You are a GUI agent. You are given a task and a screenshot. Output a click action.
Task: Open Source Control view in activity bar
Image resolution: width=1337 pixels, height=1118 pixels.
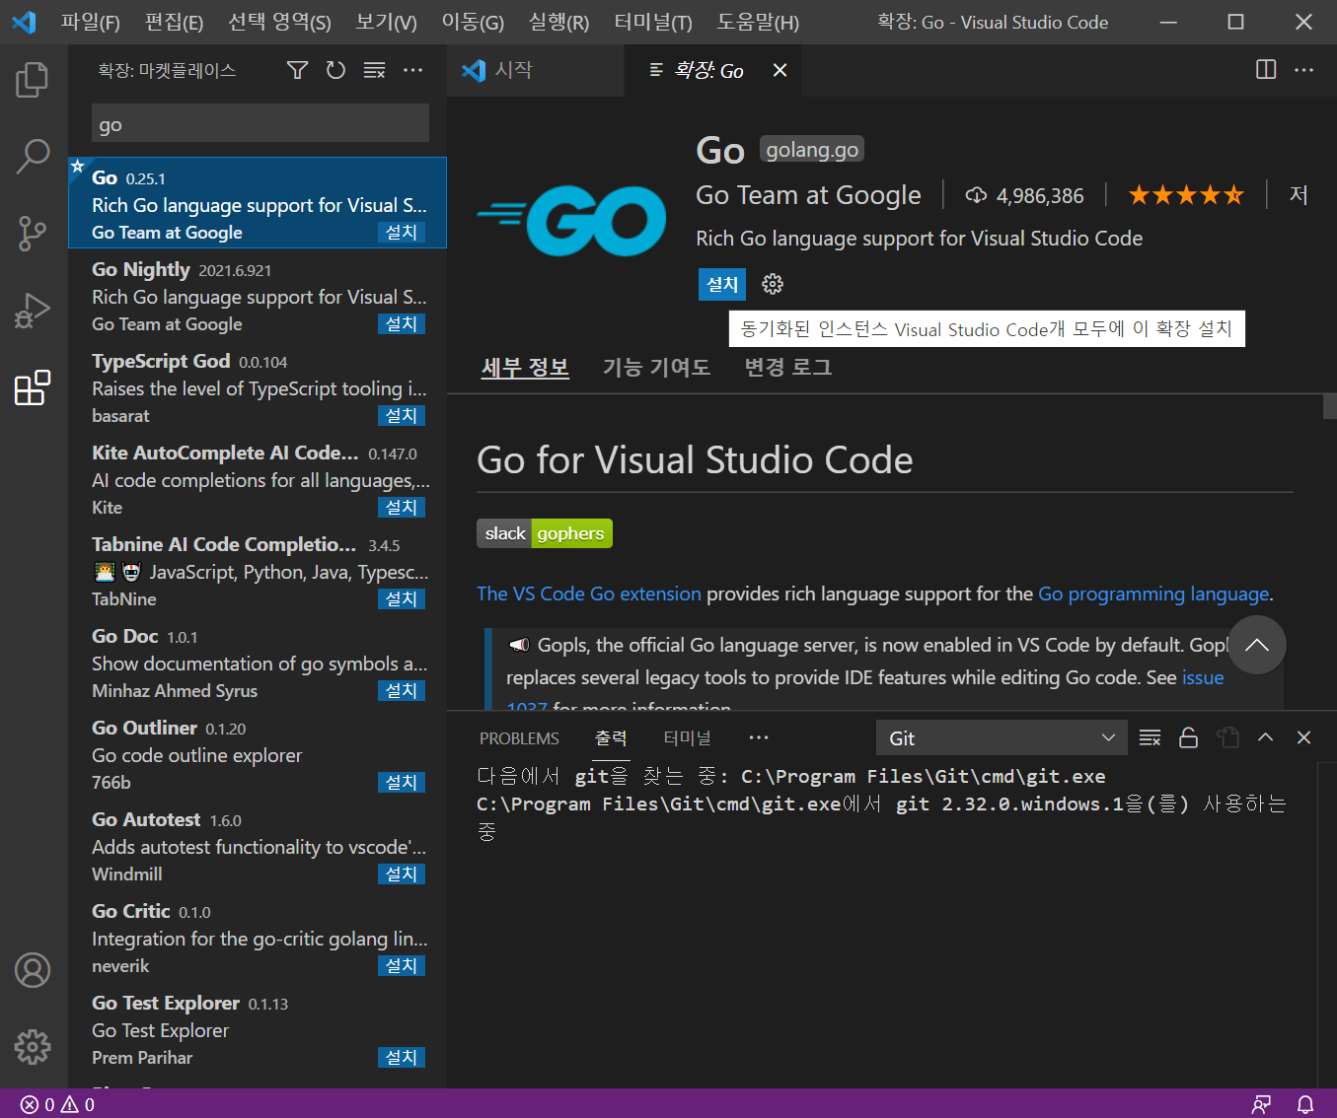[33, 234]
